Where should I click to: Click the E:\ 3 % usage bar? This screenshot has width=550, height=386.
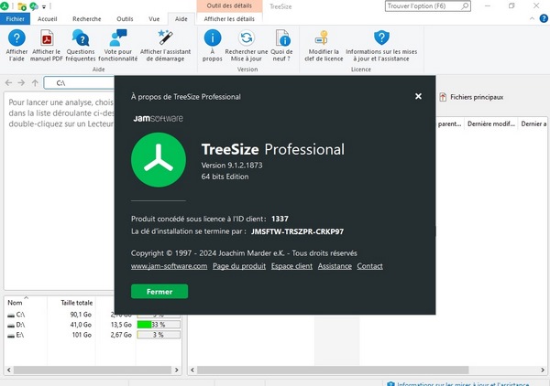pos(159,335)
